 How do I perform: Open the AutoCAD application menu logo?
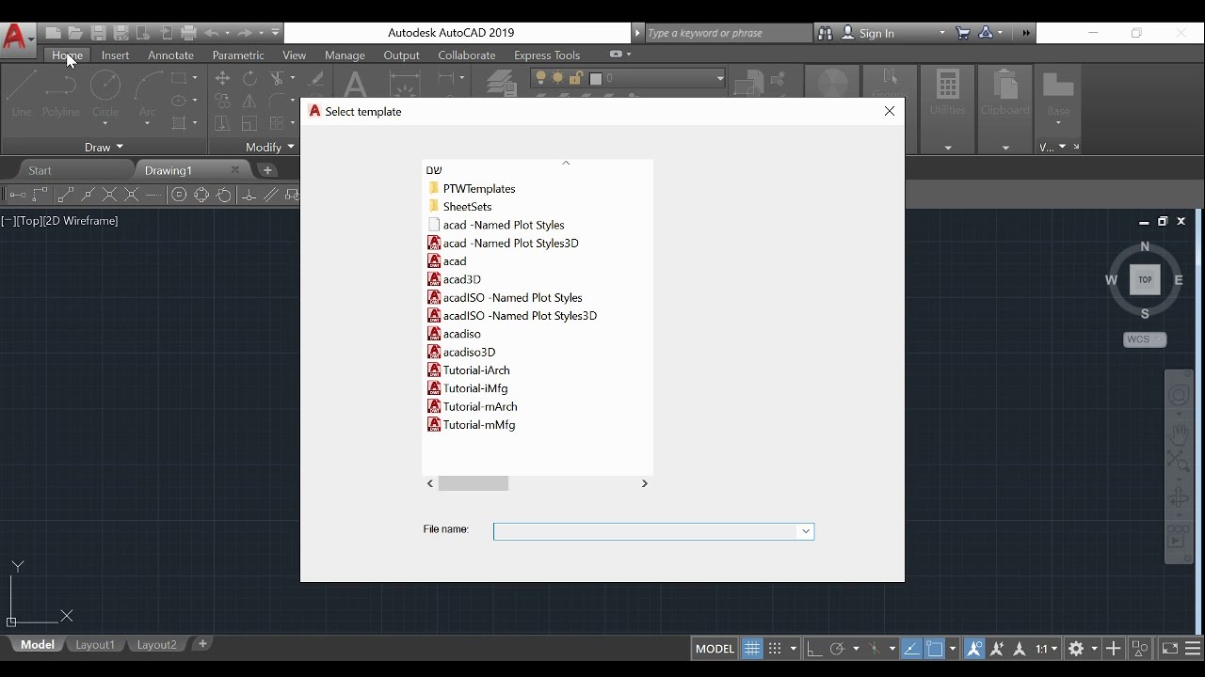(x=16, y=38)
